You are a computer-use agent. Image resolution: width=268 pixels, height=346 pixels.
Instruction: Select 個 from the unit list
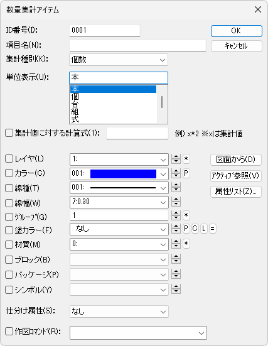(114, 97)
